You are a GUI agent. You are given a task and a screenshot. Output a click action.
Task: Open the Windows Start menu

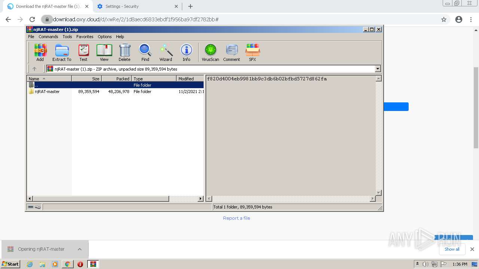click(x=10, y=264)
